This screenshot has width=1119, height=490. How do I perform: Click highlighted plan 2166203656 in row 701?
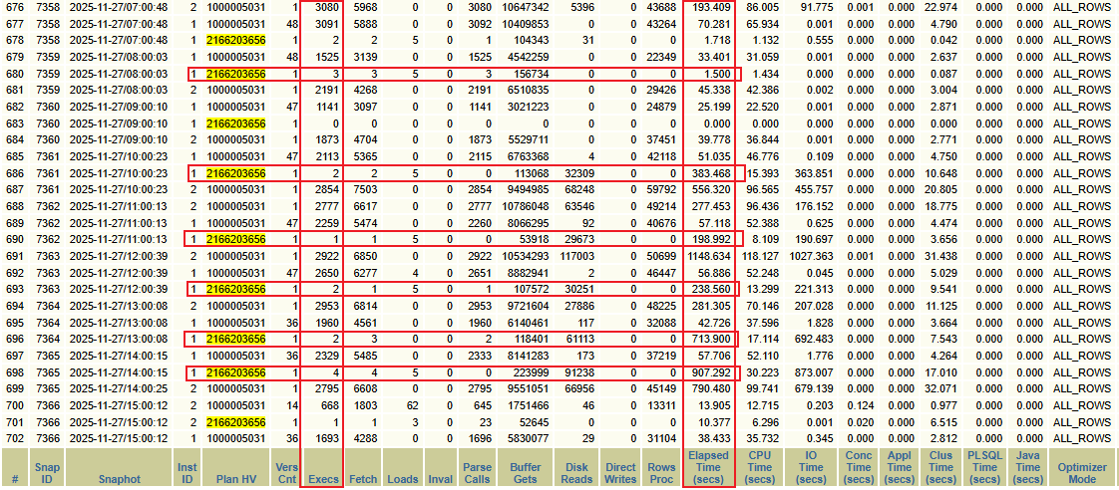(x=236, y=422)
